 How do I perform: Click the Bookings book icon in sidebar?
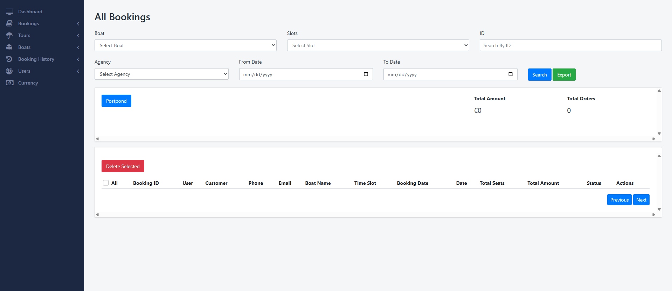pos(9,23)
